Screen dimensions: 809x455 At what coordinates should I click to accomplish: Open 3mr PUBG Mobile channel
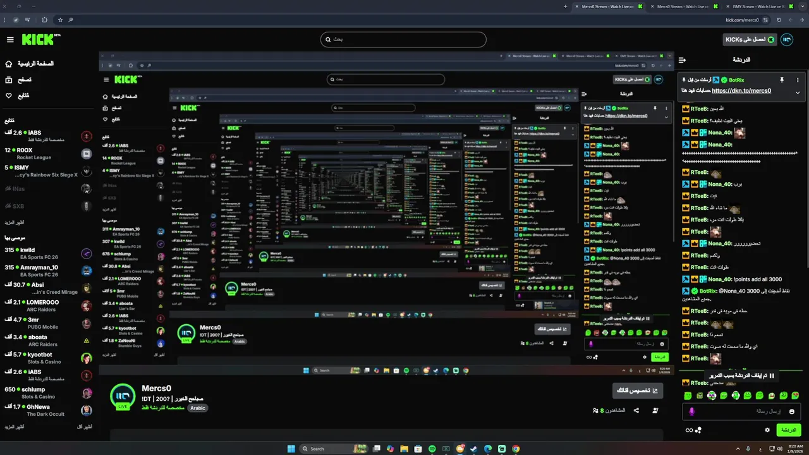tap(47, 323)
